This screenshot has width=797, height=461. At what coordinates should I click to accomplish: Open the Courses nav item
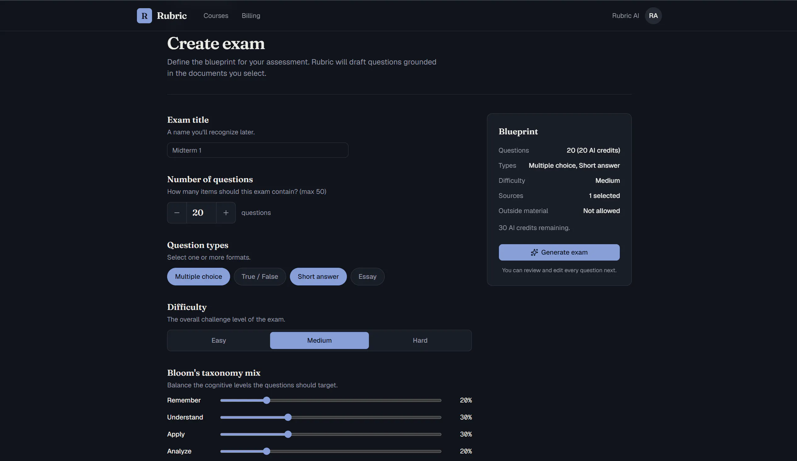[216, 15]
